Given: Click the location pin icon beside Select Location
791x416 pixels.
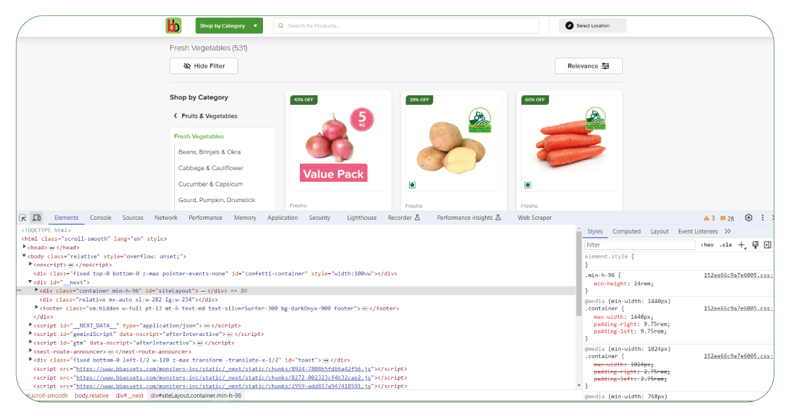Looking at the screenshot, I should tap(569, 26).
